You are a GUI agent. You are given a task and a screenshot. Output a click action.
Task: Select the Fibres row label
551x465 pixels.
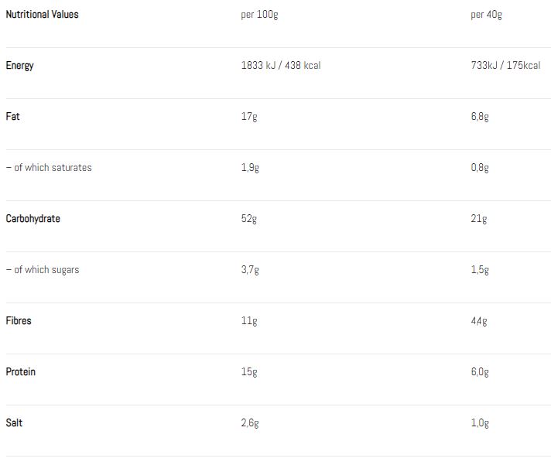(x=19, y=321)
